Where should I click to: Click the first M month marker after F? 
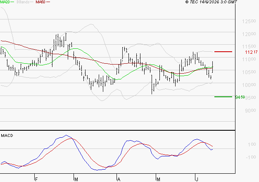click(x=76, y=179)
